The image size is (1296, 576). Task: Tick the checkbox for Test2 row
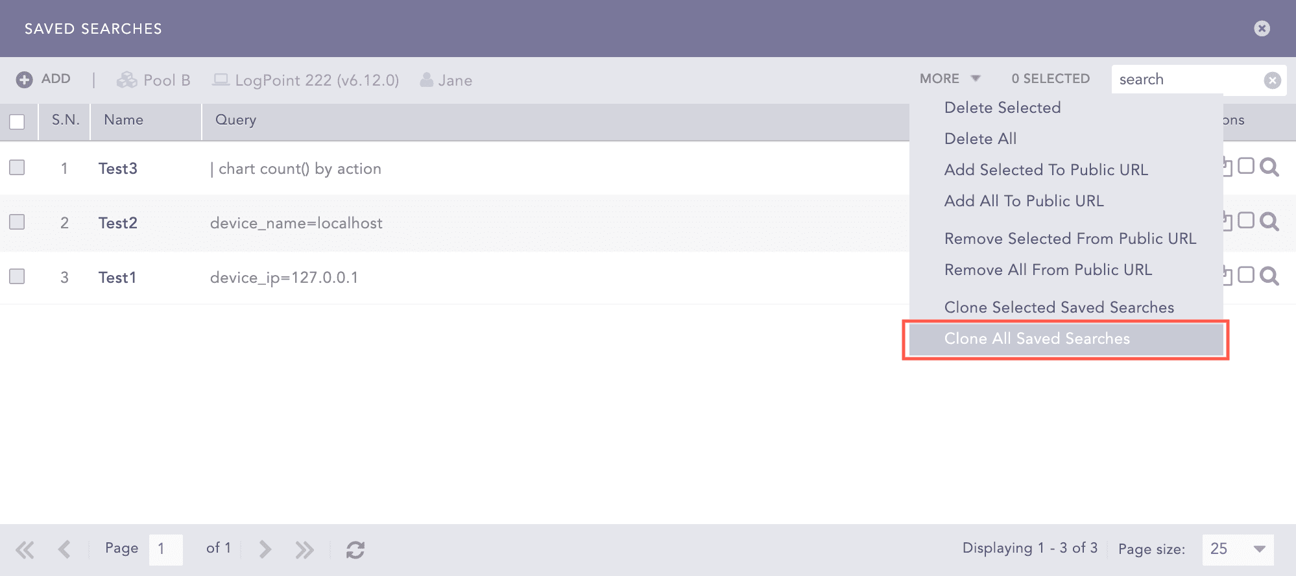point(17,222)
